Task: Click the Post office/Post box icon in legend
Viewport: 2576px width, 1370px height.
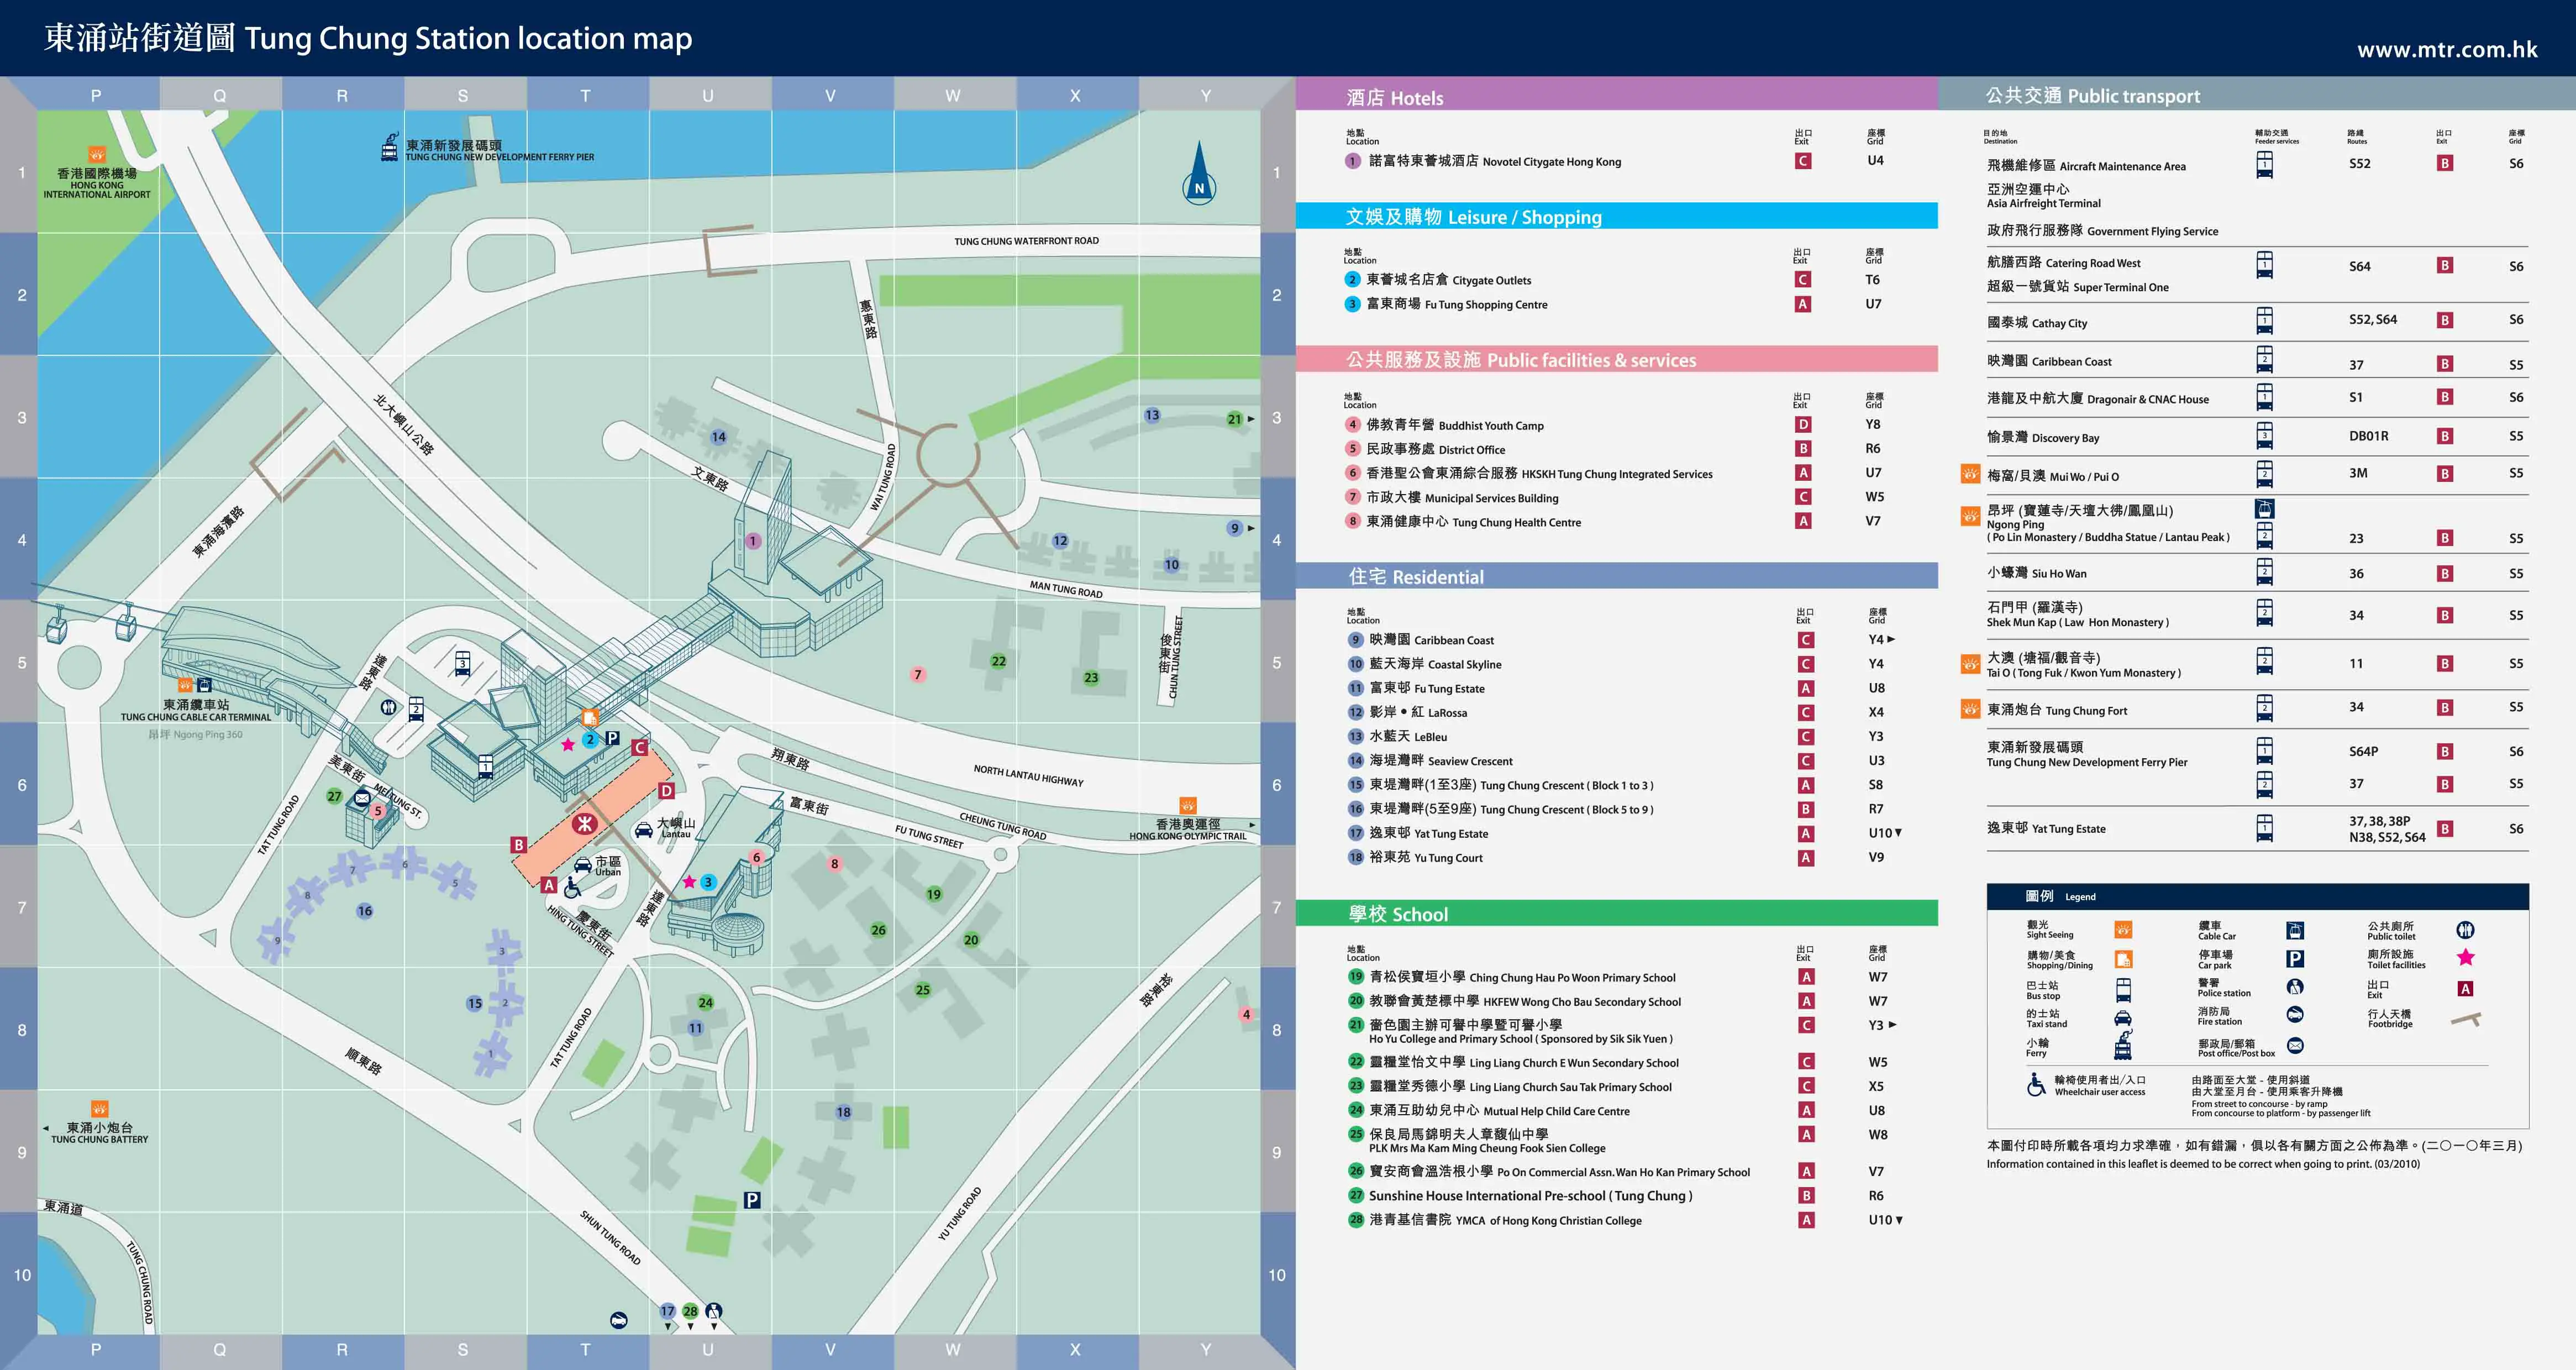Action: [2295, 1046]
